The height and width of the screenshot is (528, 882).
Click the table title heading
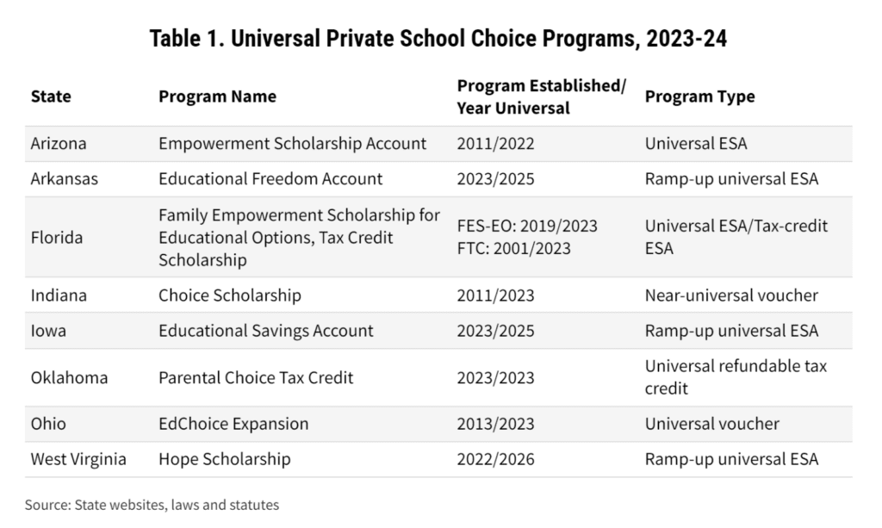tap(438, 39)
